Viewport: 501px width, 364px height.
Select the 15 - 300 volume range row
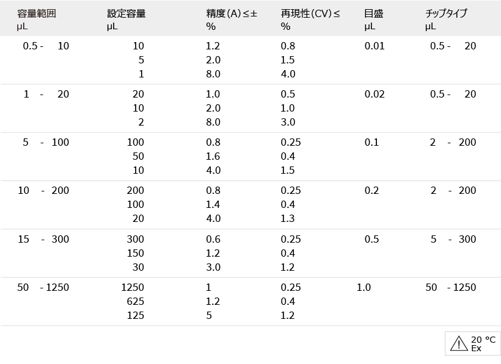click(x=250, y=253)
